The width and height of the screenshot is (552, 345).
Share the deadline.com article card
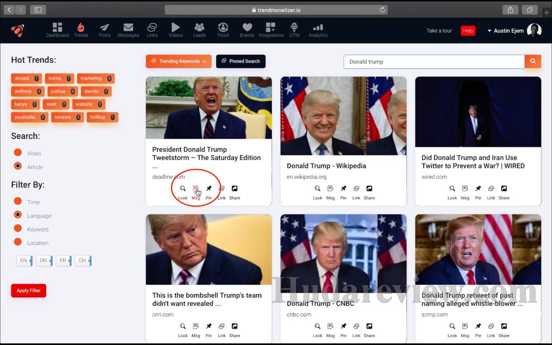[x=234, y=189]
